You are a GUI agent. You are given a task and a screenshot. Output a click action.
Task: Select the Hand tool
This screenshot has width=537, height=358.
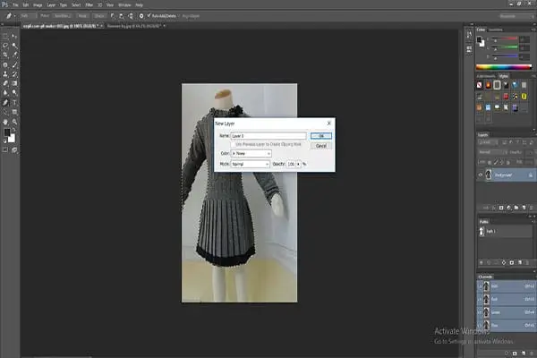[x=5, y=122]
